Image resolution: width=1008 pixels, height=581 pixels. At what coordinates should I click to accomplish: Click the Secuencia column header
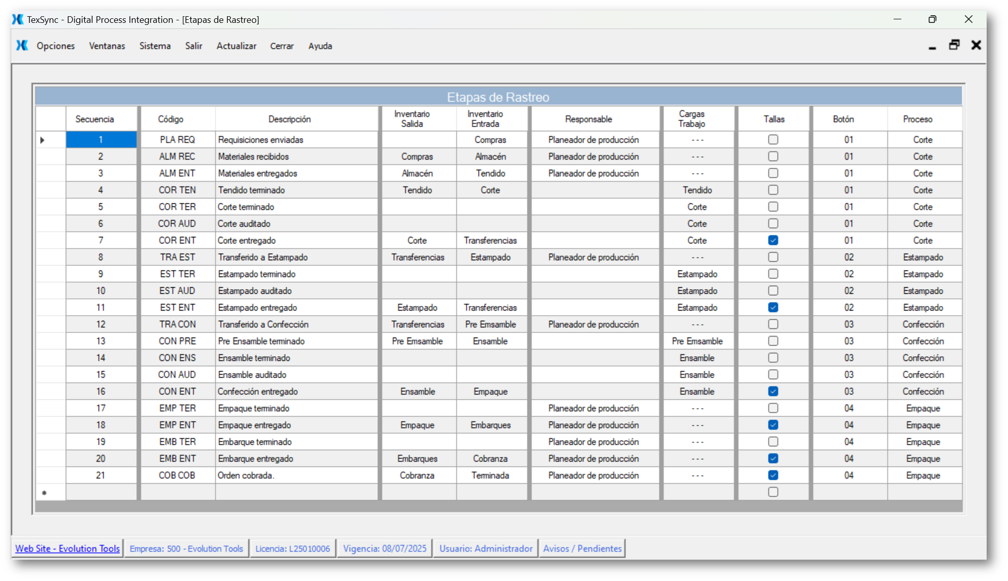click(95, 119)
